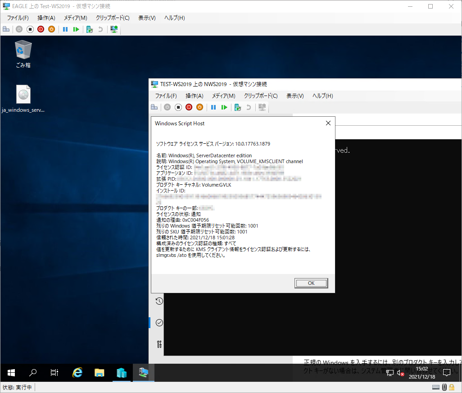Screen dimensions: 462x393
Task: Select ja_windows_serv... ISO file on desktop
Action: click(x=23, y=99)
